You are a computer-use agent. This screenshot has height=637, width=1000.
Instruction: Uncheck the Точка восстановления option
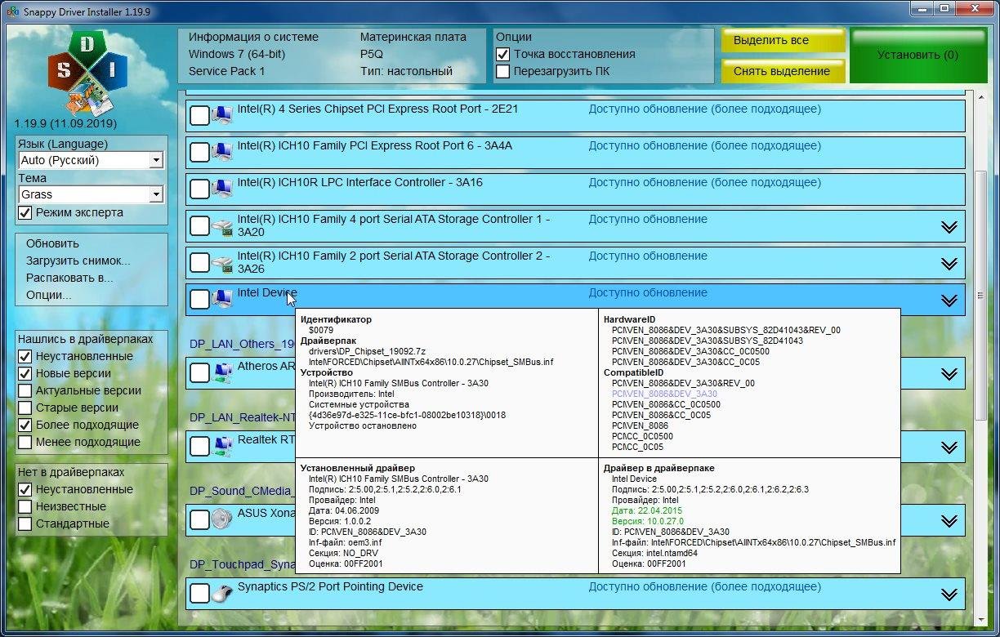point(503,54)
